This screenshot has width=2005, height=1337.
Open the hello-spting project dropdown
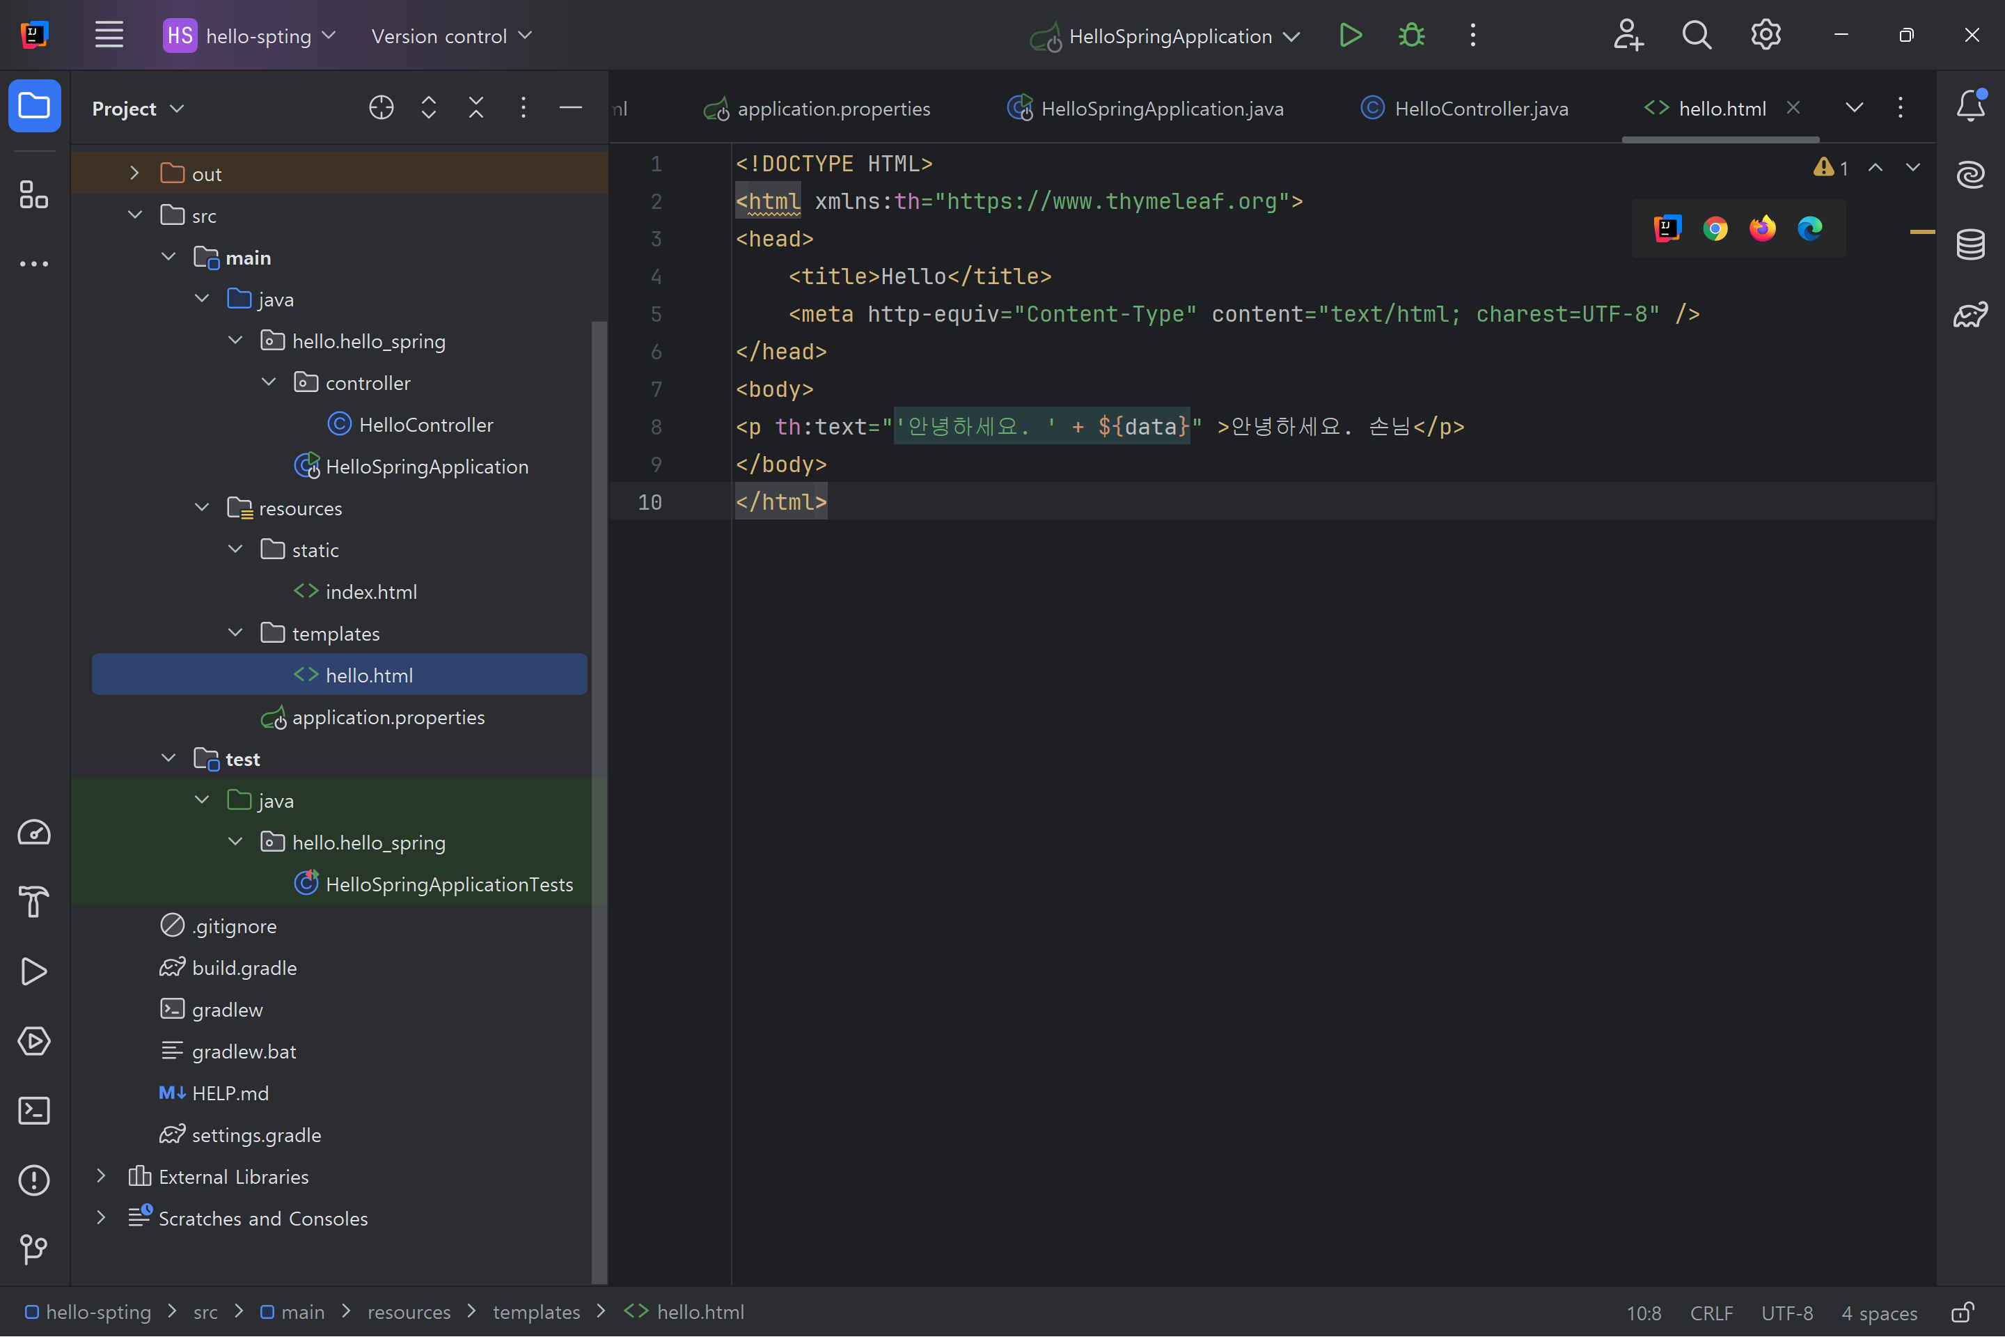[251, 36]
